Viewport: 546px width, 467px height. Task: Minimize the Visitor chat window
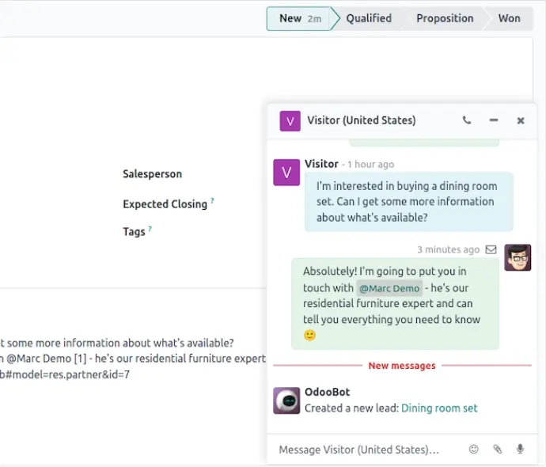pyautogui.click(x=494, y=120)
